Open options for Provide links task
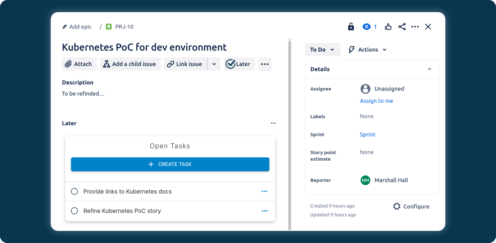Image resolution: width=496 pixels, height=243 pixels. (x=264, y=191)
